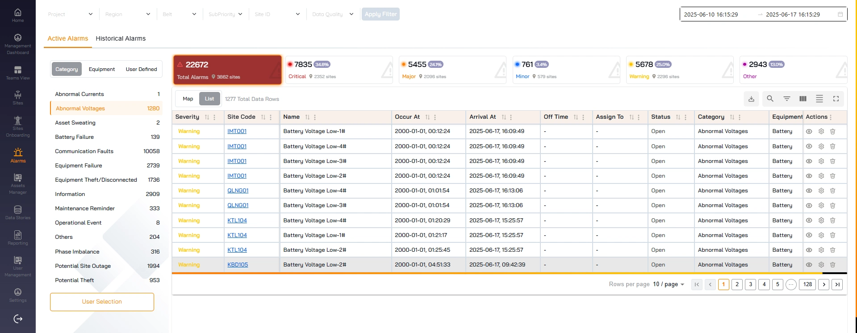
Task: Open the QLNG01 link for Battery Voltage Low-4#
Action: pyautogui.click(x=238, y=191)
